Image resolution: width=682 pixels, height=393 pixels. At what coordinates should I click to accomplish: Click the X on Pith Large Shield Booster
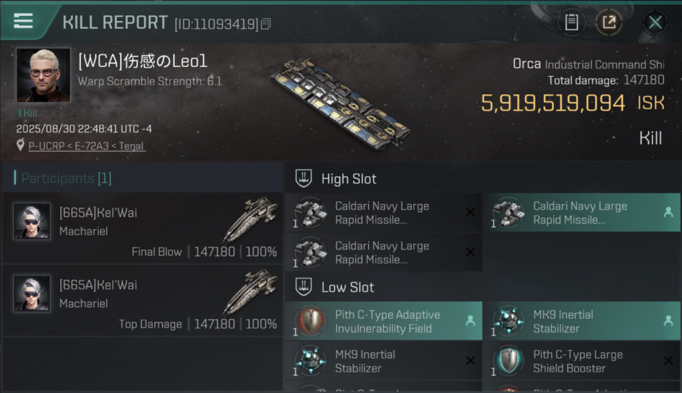point(668,361)
